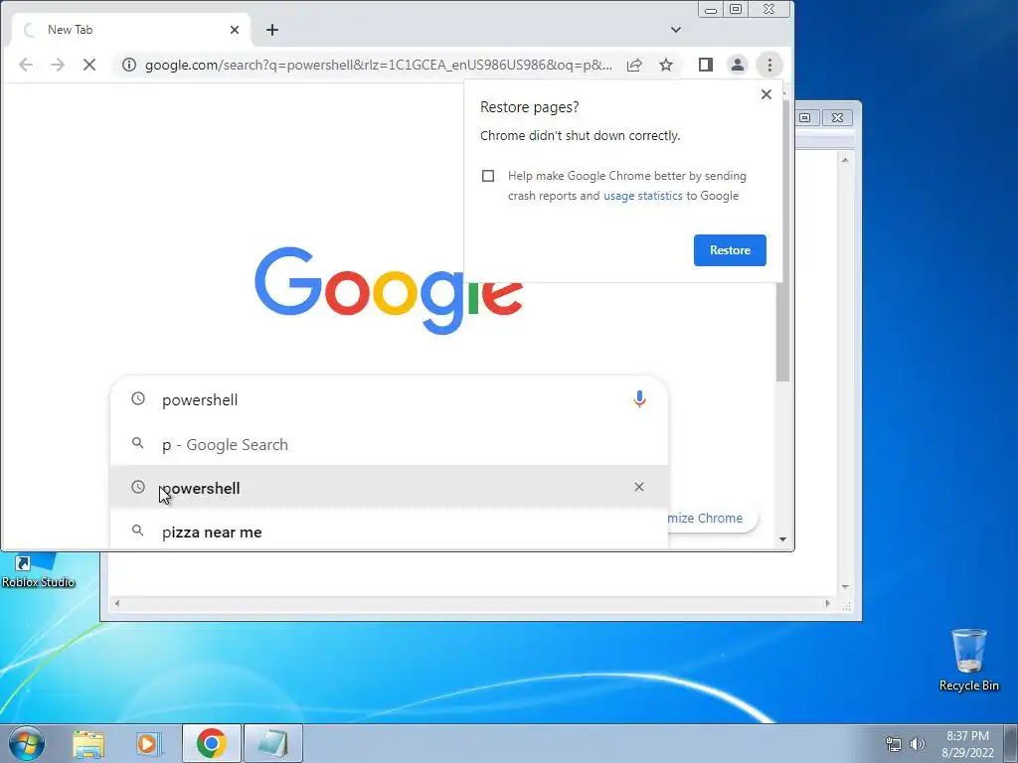
Task: Click the Chrome taskbar button
Action: (x=212, y=743)
